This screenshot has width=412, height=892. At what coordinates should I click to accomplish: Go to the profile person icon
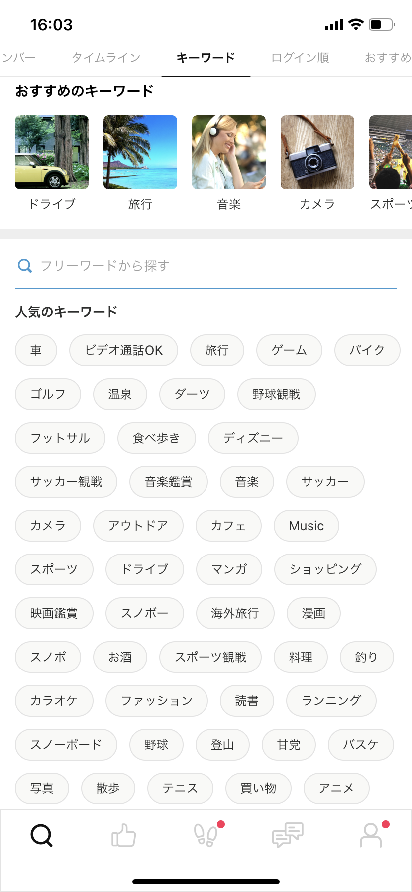370,835
